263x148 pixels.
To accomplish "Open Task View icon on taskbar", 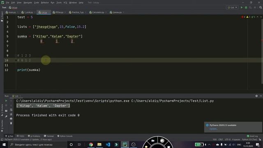I will click(79, 144).
